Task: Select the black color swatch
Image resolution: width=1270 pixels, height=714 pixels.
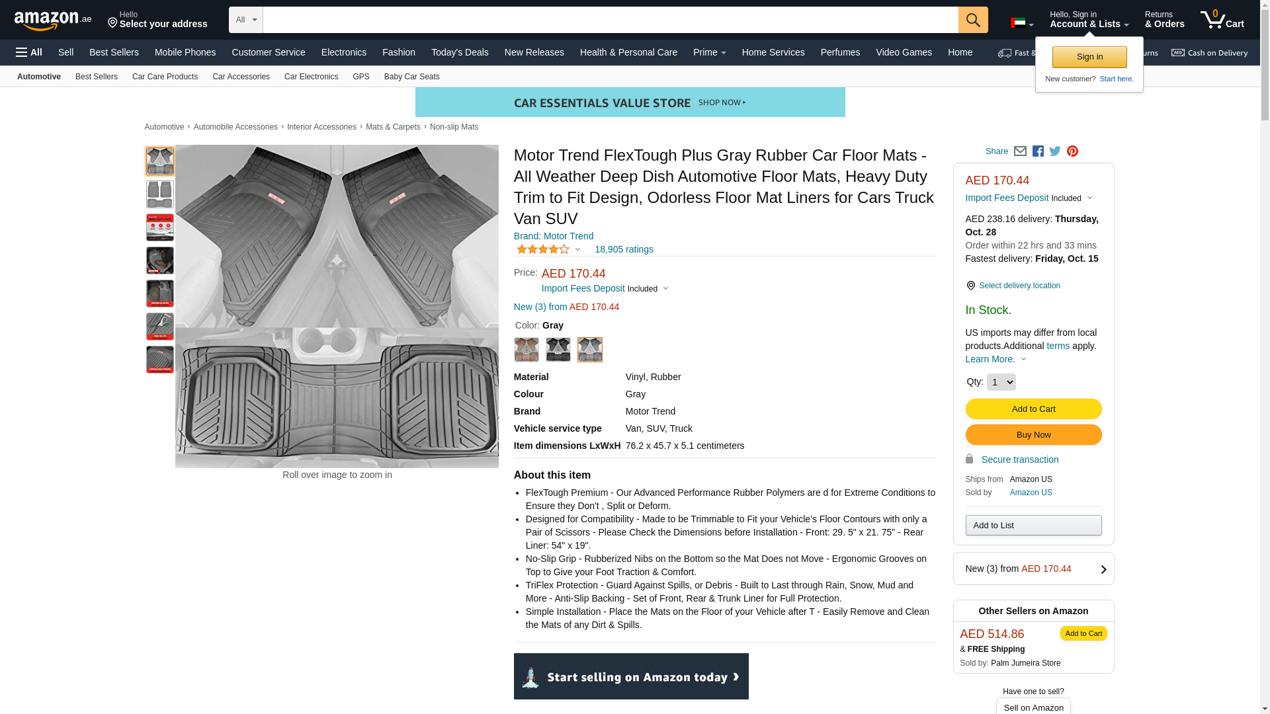Action: (558, 350)
